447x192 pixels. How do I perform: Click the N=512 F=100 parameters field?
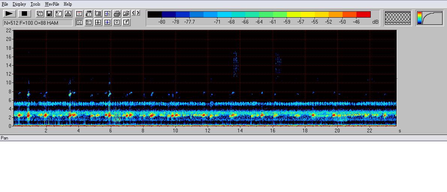tap(38, 23)
